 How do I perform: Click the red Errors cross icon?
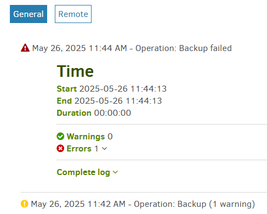coord(60,149)
